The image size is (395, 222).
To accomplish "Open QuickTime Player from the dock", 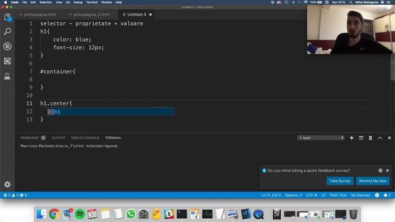I will pyautogui.click(x=258, y=214).
